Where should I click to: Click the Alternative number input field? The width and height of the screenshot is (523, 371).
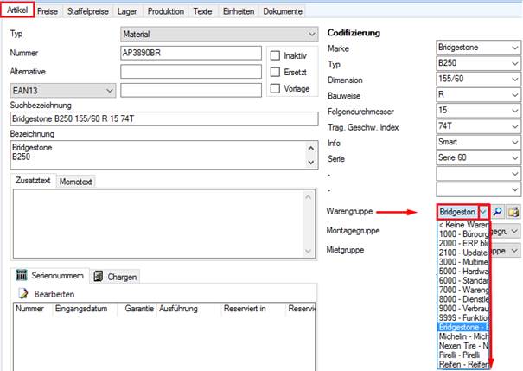pyautogui.click(x=191, y=72)
